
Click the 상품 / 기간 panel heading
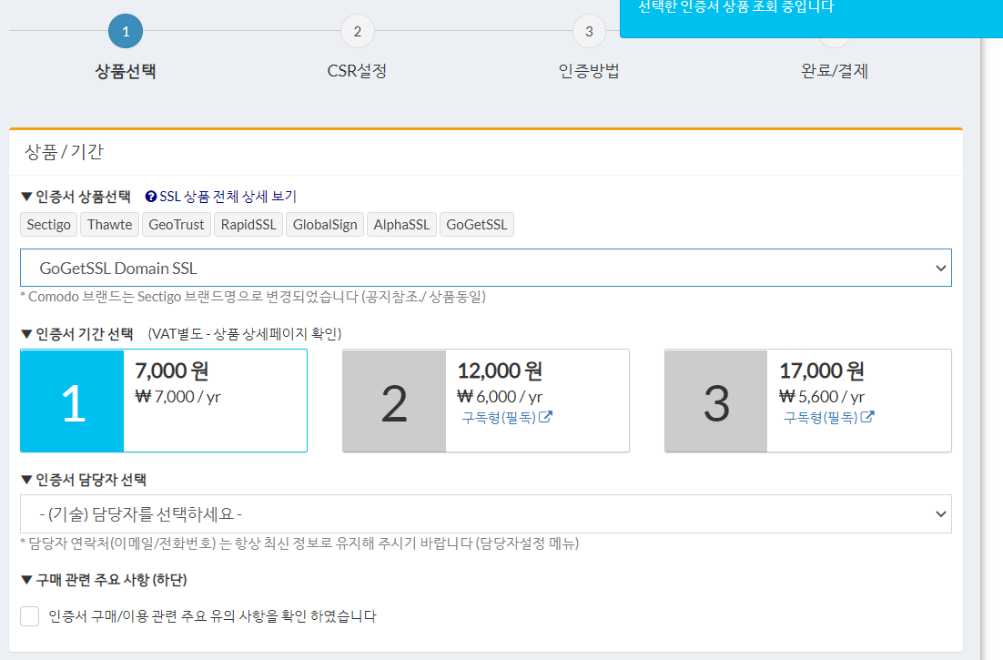coord(64,152)
